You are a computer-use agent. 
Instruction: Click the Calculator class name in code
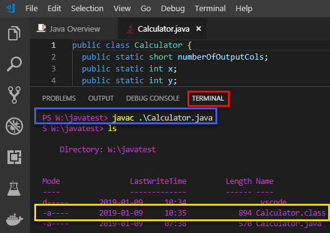(158, 45)
